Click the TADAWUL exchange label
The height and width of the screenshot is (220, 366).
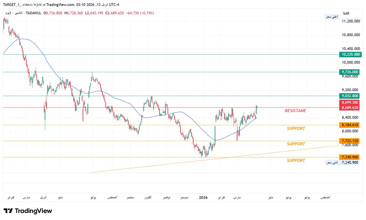point(34,13)
